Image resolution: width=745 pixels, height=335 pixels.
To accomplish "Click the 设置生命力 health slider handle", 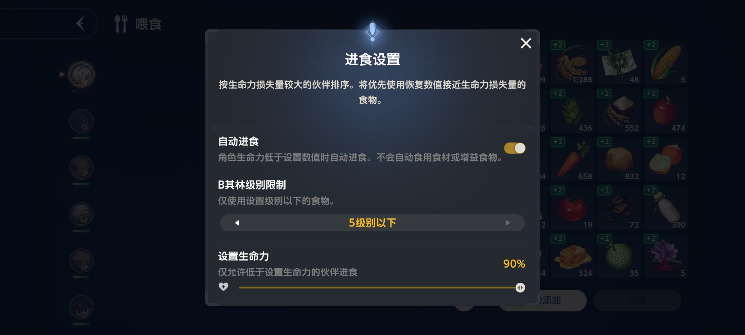I will click(x=520, y=288).
